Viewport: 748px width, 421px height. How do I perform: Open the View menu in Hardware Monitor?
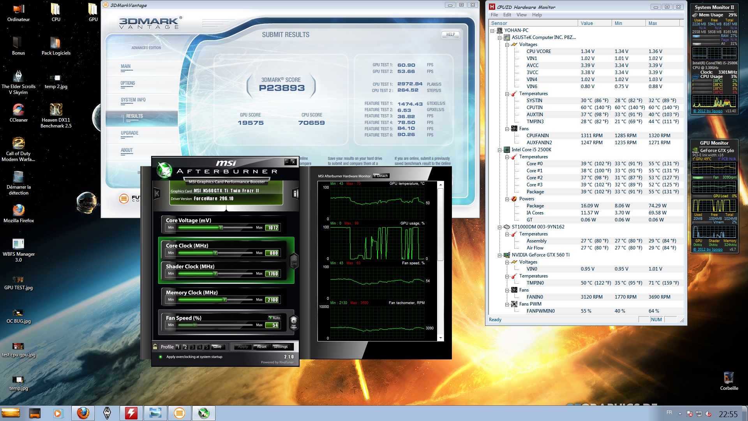pyautogui.click(x=521, y=15)
